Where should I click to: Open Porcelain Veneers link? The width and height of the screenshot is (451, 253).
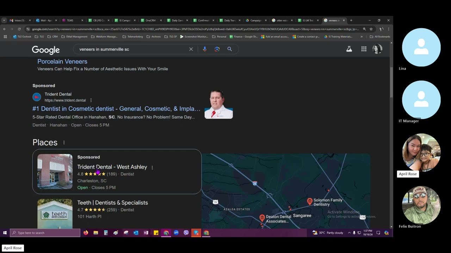pos(62,61)
